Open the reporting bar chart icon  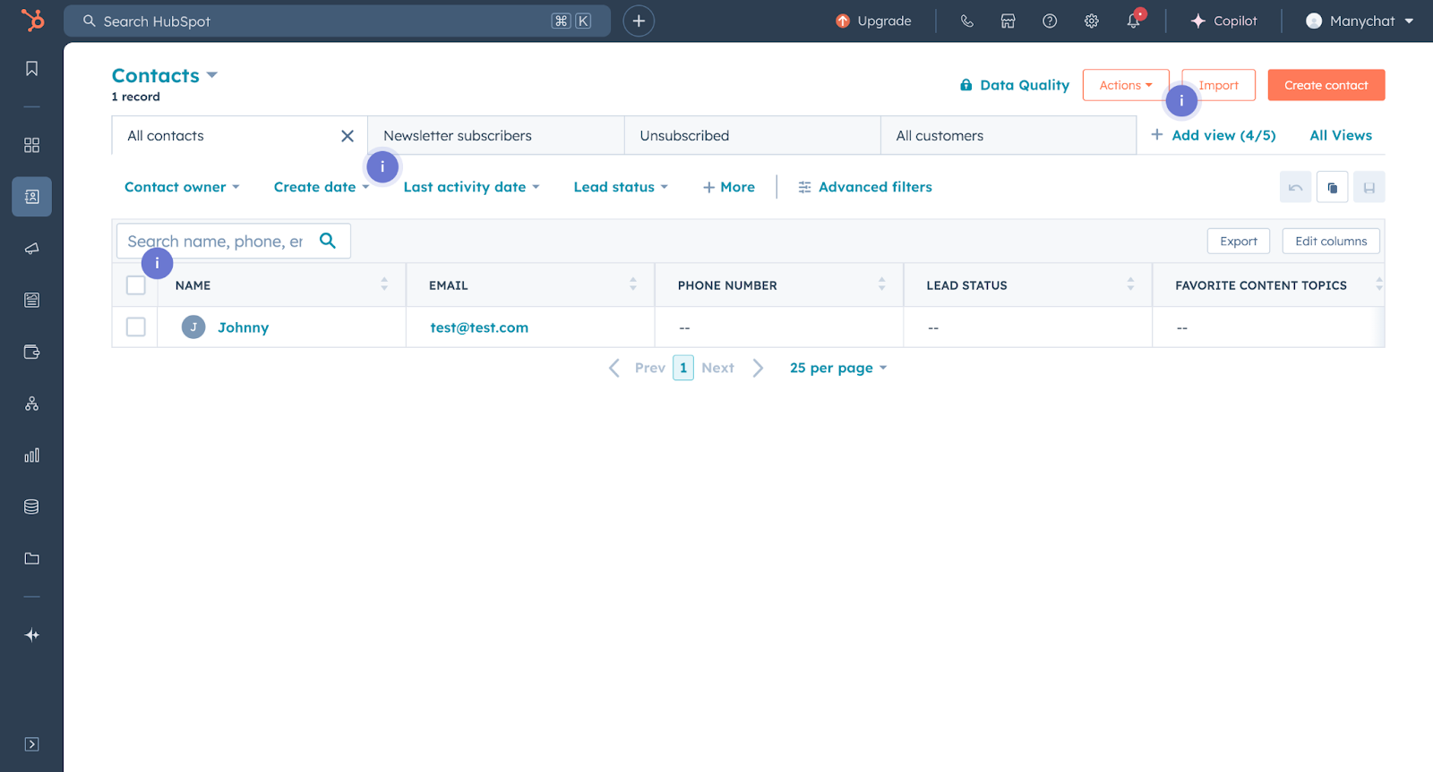pos(31,455)
